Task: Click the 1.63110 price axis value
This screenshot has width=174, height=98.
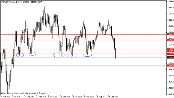Action: click(x=170, y=20)
